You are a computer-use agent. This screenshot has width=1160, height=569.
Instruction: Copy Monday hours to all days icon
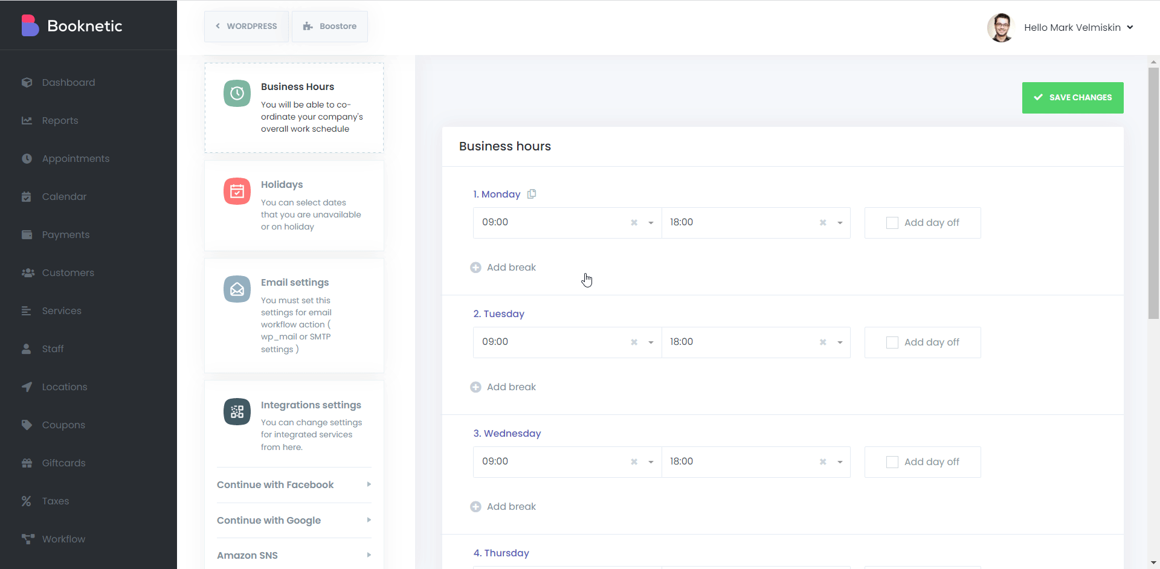532,194
